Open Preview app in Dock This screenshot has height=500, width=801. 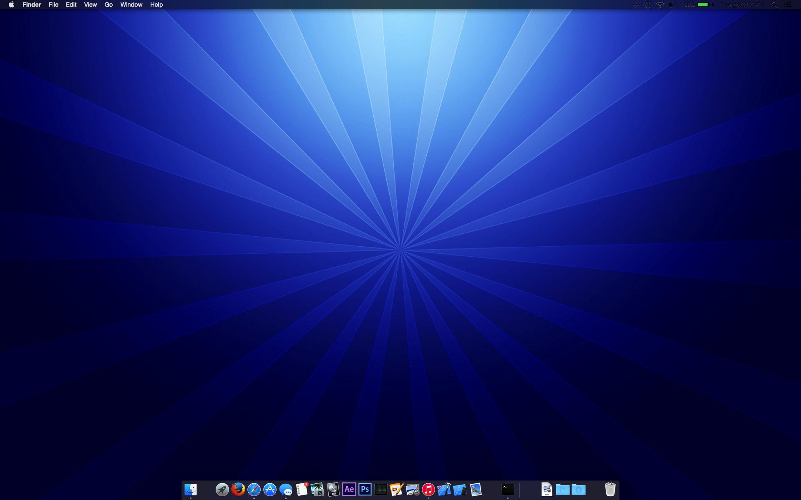413,489
